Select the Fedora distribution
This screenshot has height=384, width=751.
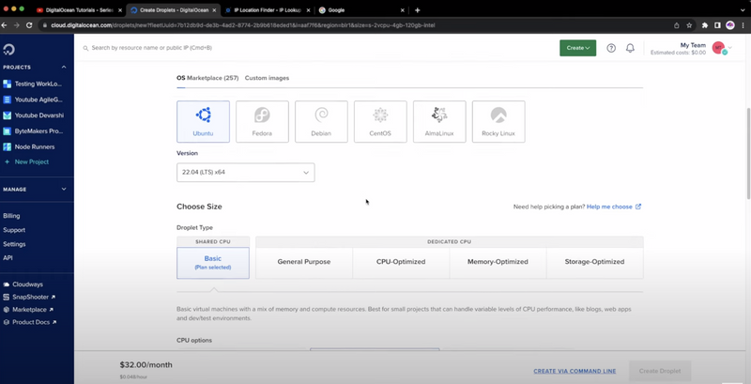[x=262, y=122]
